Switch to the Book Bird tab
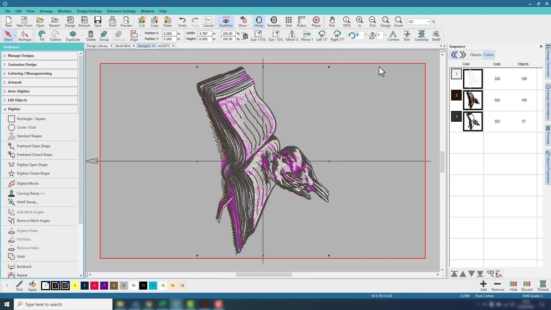 123,46
